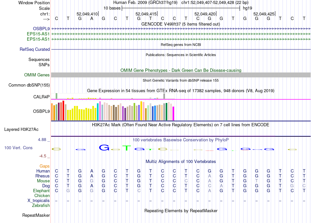Click the 52,049,415 position marker on ruler
Screen dimensions: 311x223
click(x=146, y=14)
